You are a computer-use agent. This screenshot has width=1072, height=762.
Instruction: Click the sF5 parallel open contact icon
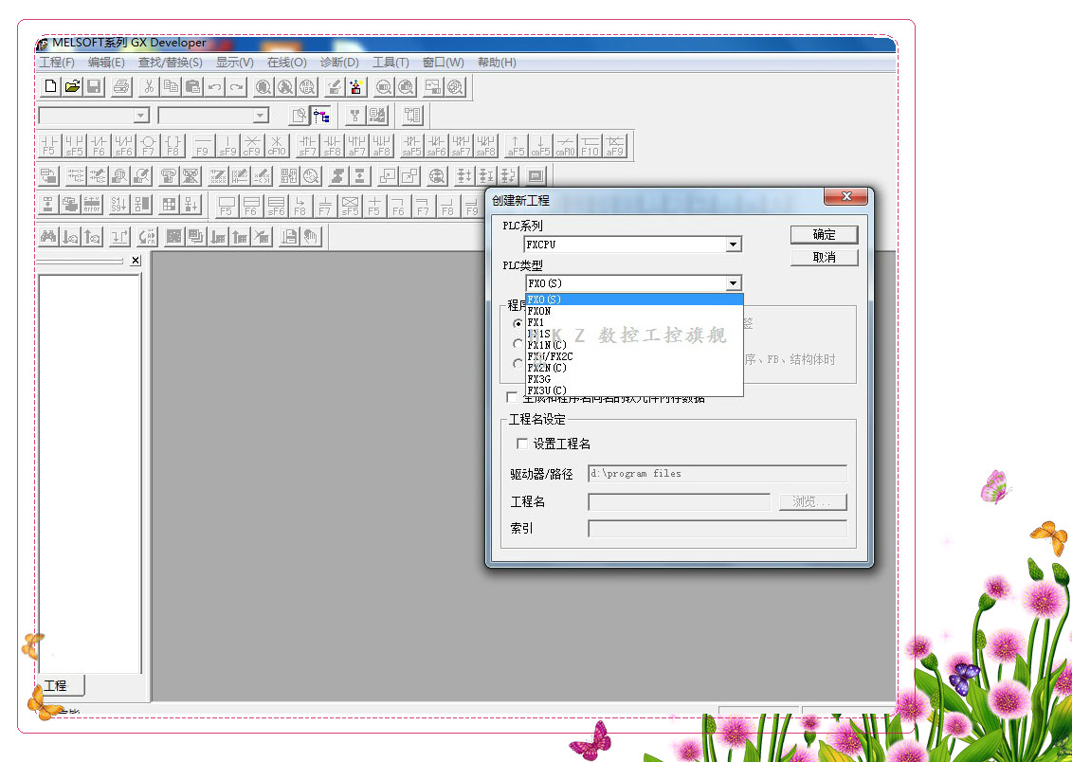[74, 146]
